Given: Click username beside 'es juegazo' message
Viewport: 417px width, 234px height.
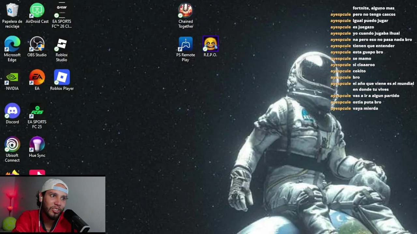Looking at the screenshot, I should 340,27.
